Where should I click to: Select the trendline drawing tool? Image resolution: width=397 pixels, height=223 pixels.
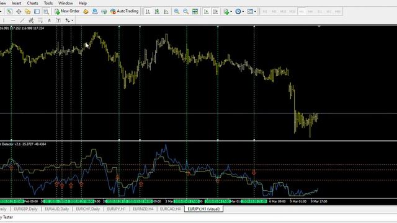tap(22, 20)
